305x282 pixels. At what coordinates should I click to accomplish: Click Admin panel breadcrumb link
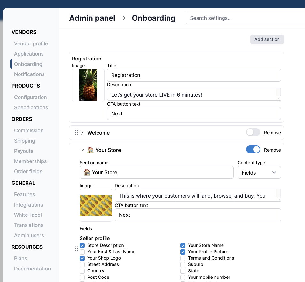92,18
